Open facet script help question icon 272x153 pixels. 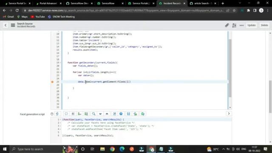coord(52,114)
